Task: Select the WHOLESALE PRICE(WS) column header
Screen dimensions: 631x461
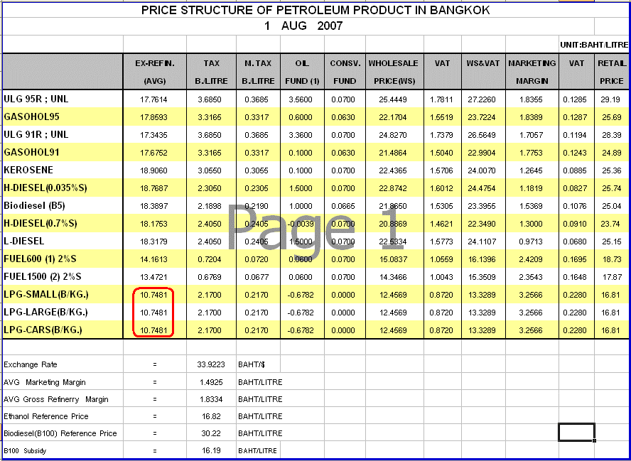Action: pos(393,72)
